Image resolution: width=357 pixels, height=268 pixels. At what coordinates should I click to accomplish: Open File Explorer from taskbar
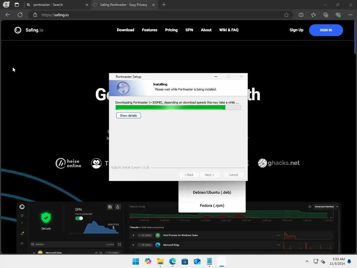tap(160, 261)
